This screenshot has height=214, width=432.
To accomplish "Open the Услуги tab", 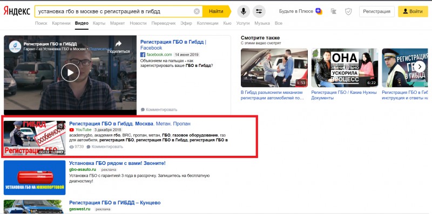I will (242, 23).
